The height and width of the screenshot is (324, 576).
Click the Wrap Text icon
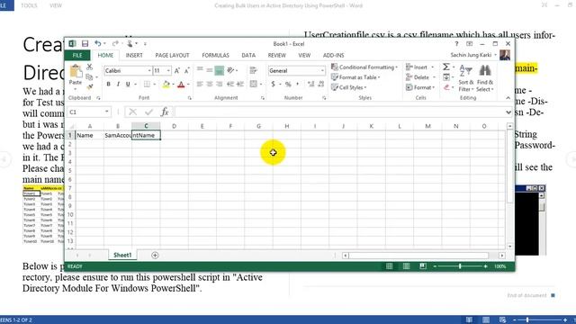point(253,70)
